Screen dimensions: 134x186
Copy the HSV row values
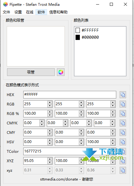123,142
